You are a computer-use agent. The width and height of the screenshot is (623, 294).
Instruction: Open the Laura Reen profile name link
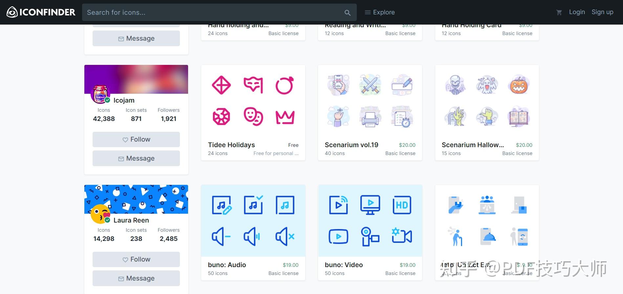[131, 220]
